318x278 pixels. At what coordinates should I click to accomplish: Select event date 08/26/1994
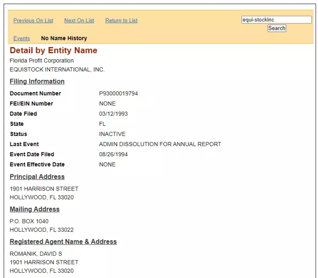point(113,154)
